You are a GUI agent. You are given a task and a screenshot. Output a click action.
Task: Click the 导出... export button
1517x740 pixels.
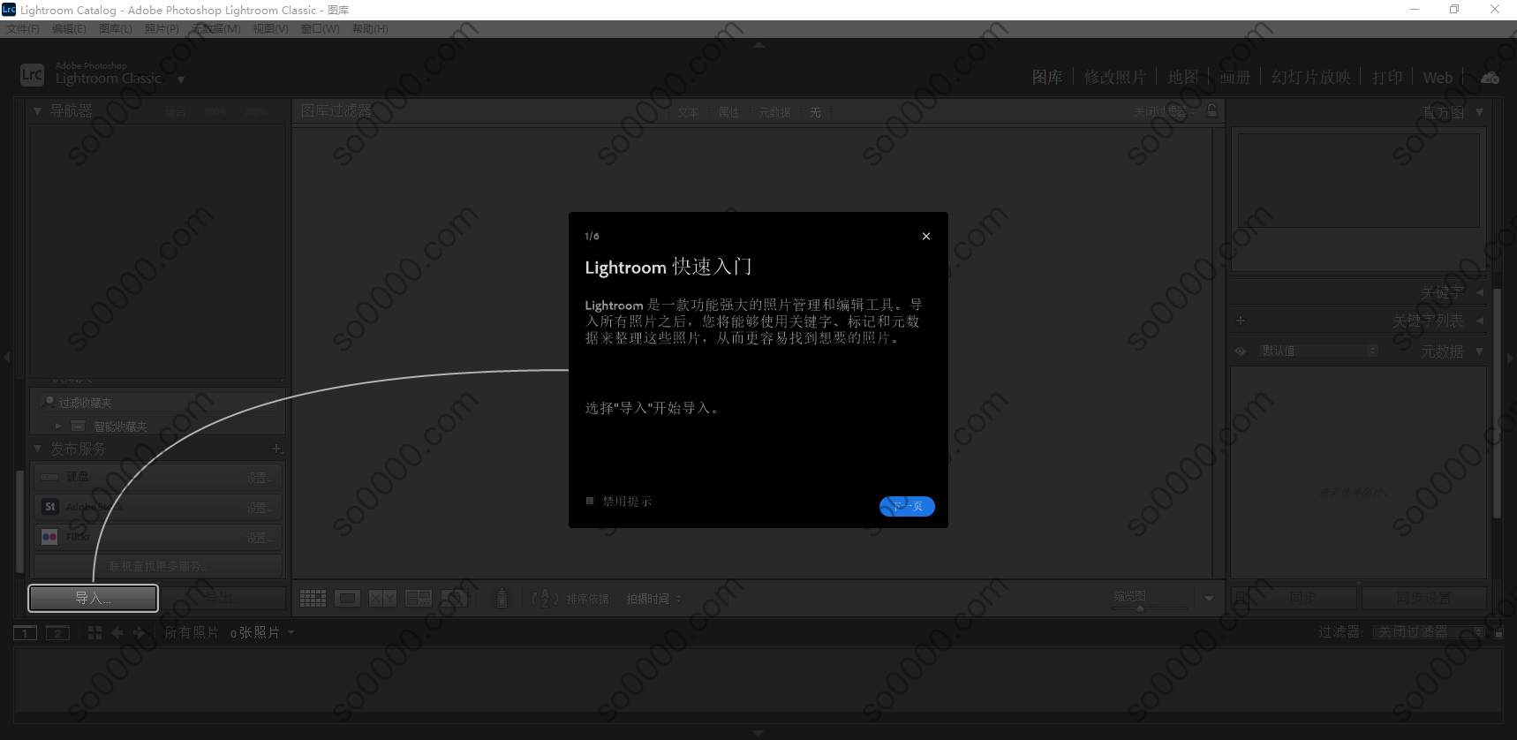point(223,598)
